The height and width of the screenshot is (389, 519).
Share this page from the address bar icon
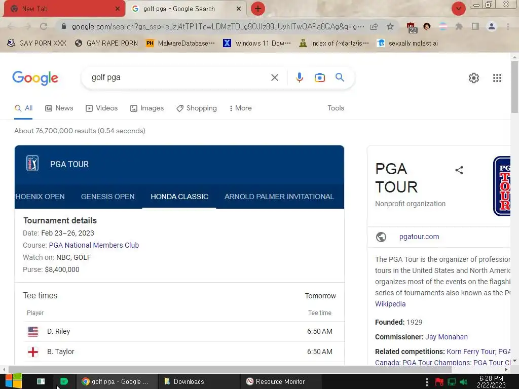click(374, 26)
